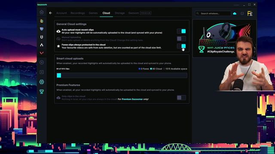
Task: Maximize the Gazoom window
Action: click(249, 5)
